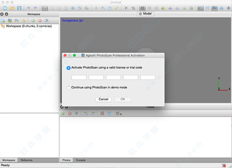Switch to the Console tab
Image resolution: width=232 pixels, height=168 pixels.
(81, 160)
